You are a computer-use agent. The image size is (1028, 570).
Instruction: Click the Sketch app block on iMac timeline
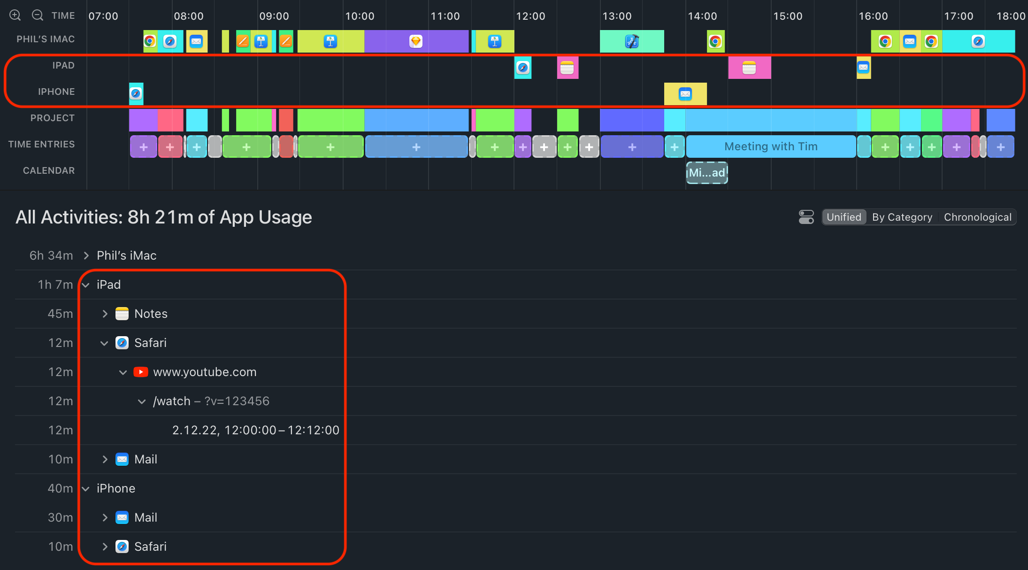416,41
